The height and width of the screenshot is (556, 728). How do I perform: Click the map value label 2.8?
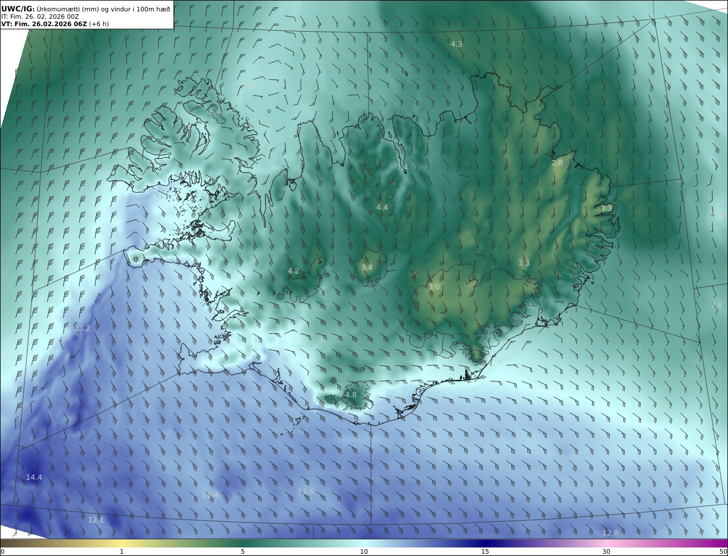click(x=557, y=163)
